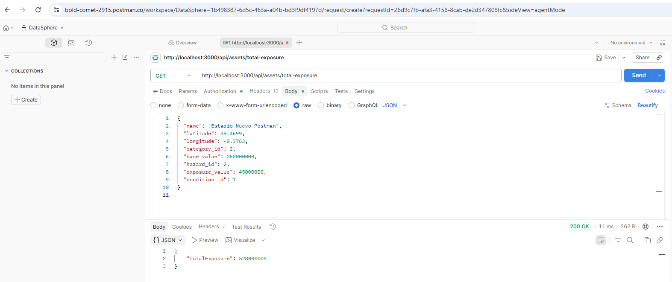Open the tab list chevron
The height and width of the screenshot is (282, 672).
pyautogui.click(x=597, y=43)
